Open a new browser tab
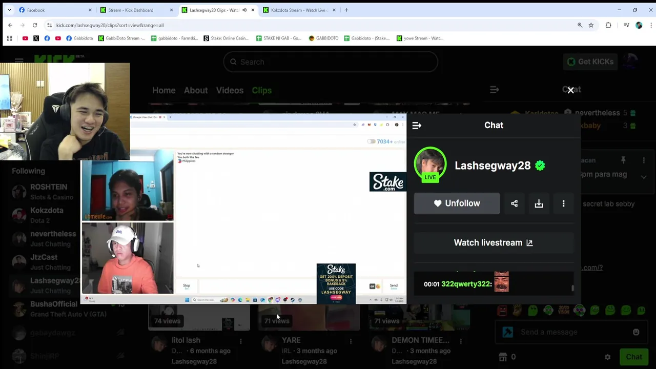656x369 pixels. point(346,10)
